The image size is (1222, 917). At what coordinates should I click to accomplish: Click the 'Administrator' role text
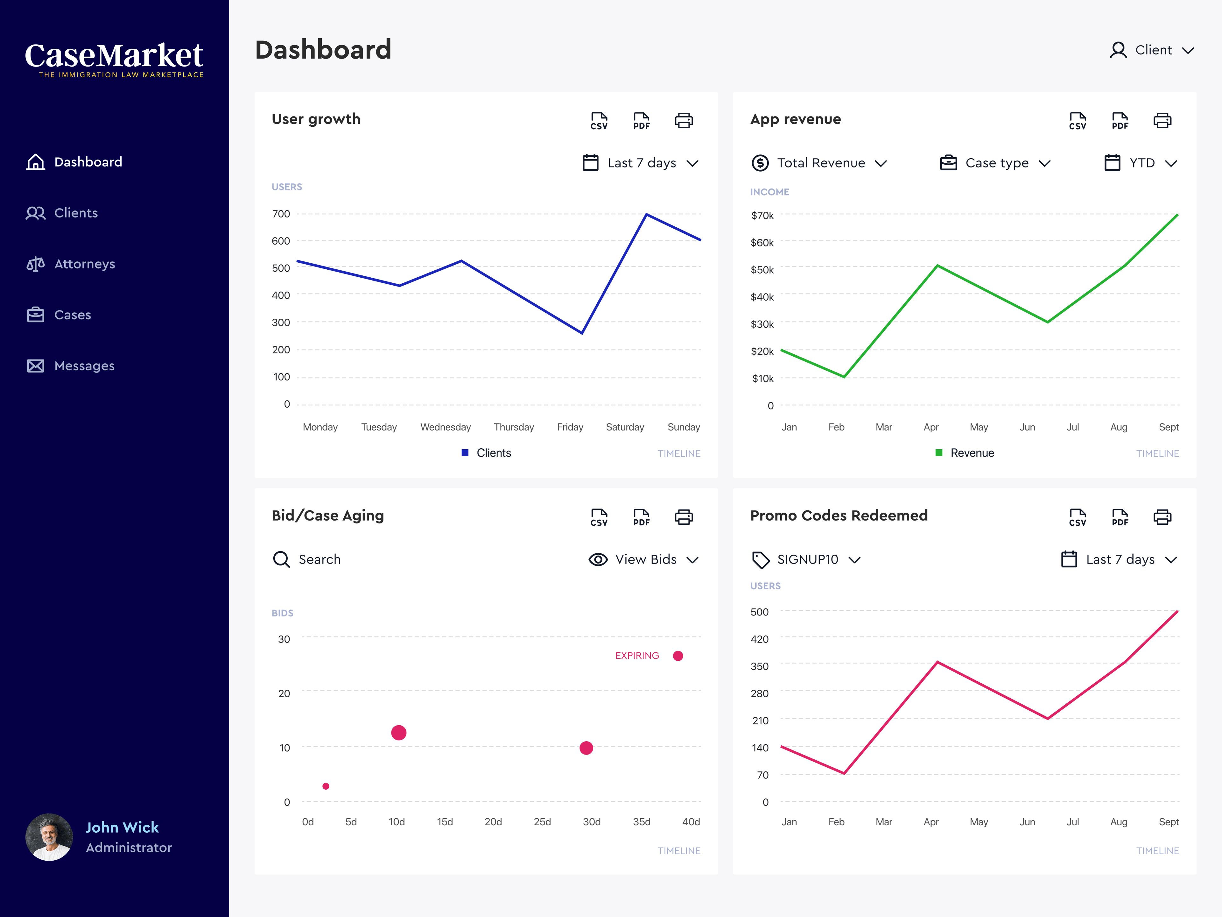pyautogui.click(x=129, y=847)
